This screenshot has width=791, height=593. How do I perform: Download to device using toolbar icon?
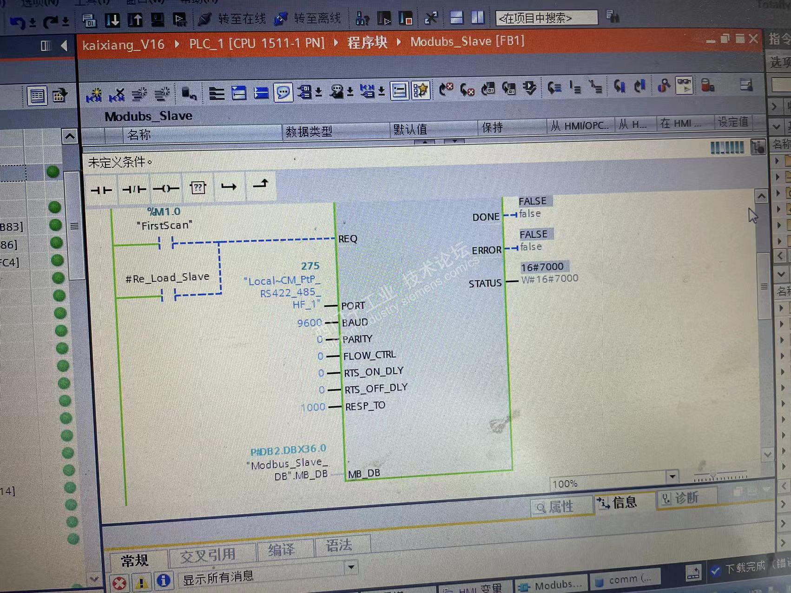pos(112,20)
